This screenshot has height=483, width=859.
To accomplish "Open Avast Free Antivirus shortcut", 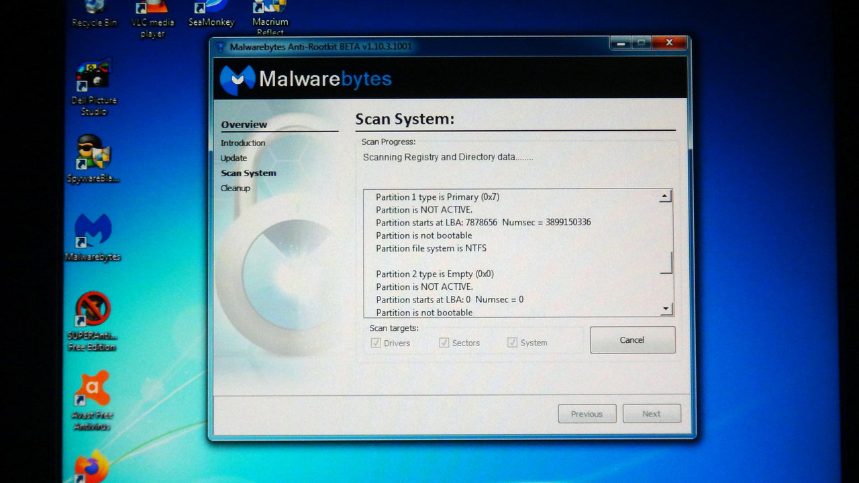I will pyautogui.click(x=92, y=400).
